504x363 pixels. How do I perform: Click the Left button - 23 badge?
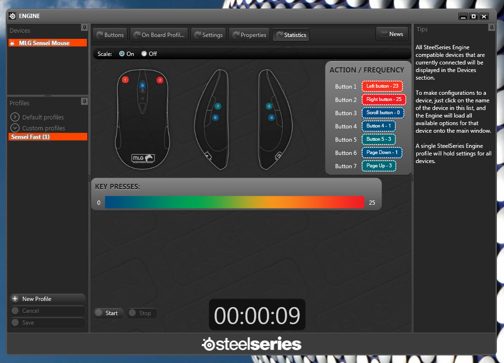(x=382, y=86)
